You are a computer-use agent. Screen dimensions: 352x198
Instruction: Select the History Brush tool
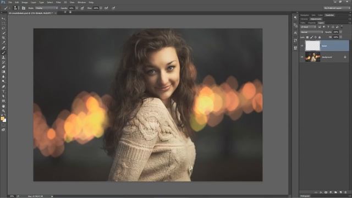point(3,62)
